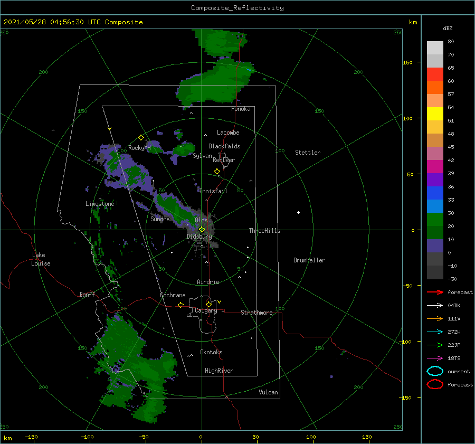The image size is (475, 444).
Task: Click the 2021/05/28 04:56:30 UTC timestamp
Action: coord(52,22)
